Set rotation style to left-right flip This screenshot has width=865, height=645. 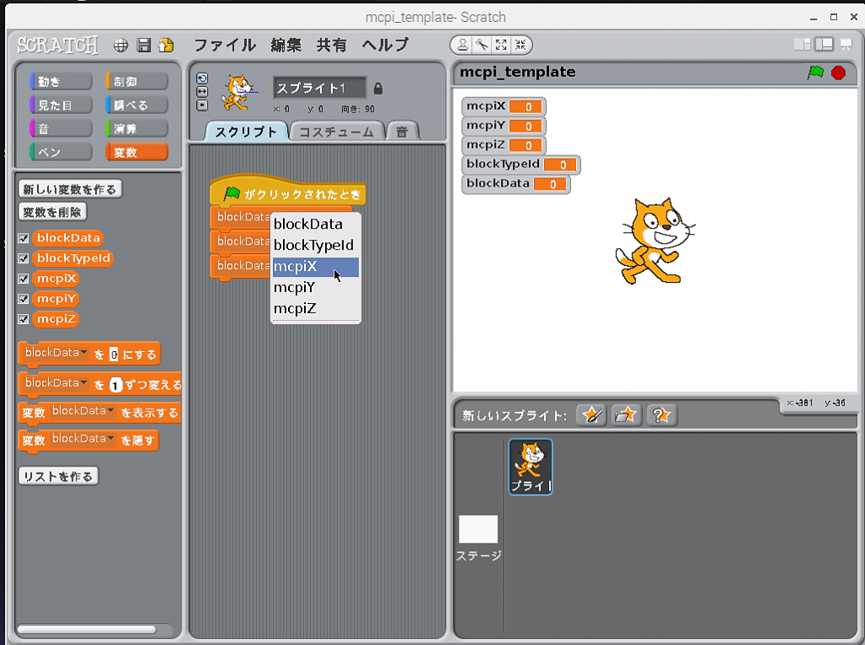(x=202, y=91)
